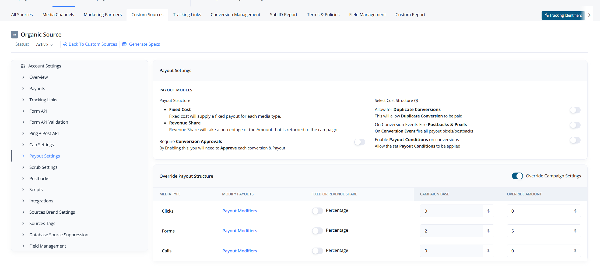Click the dollar sign beside Forms override amount

pyautogui.click(x=575, y=231)
